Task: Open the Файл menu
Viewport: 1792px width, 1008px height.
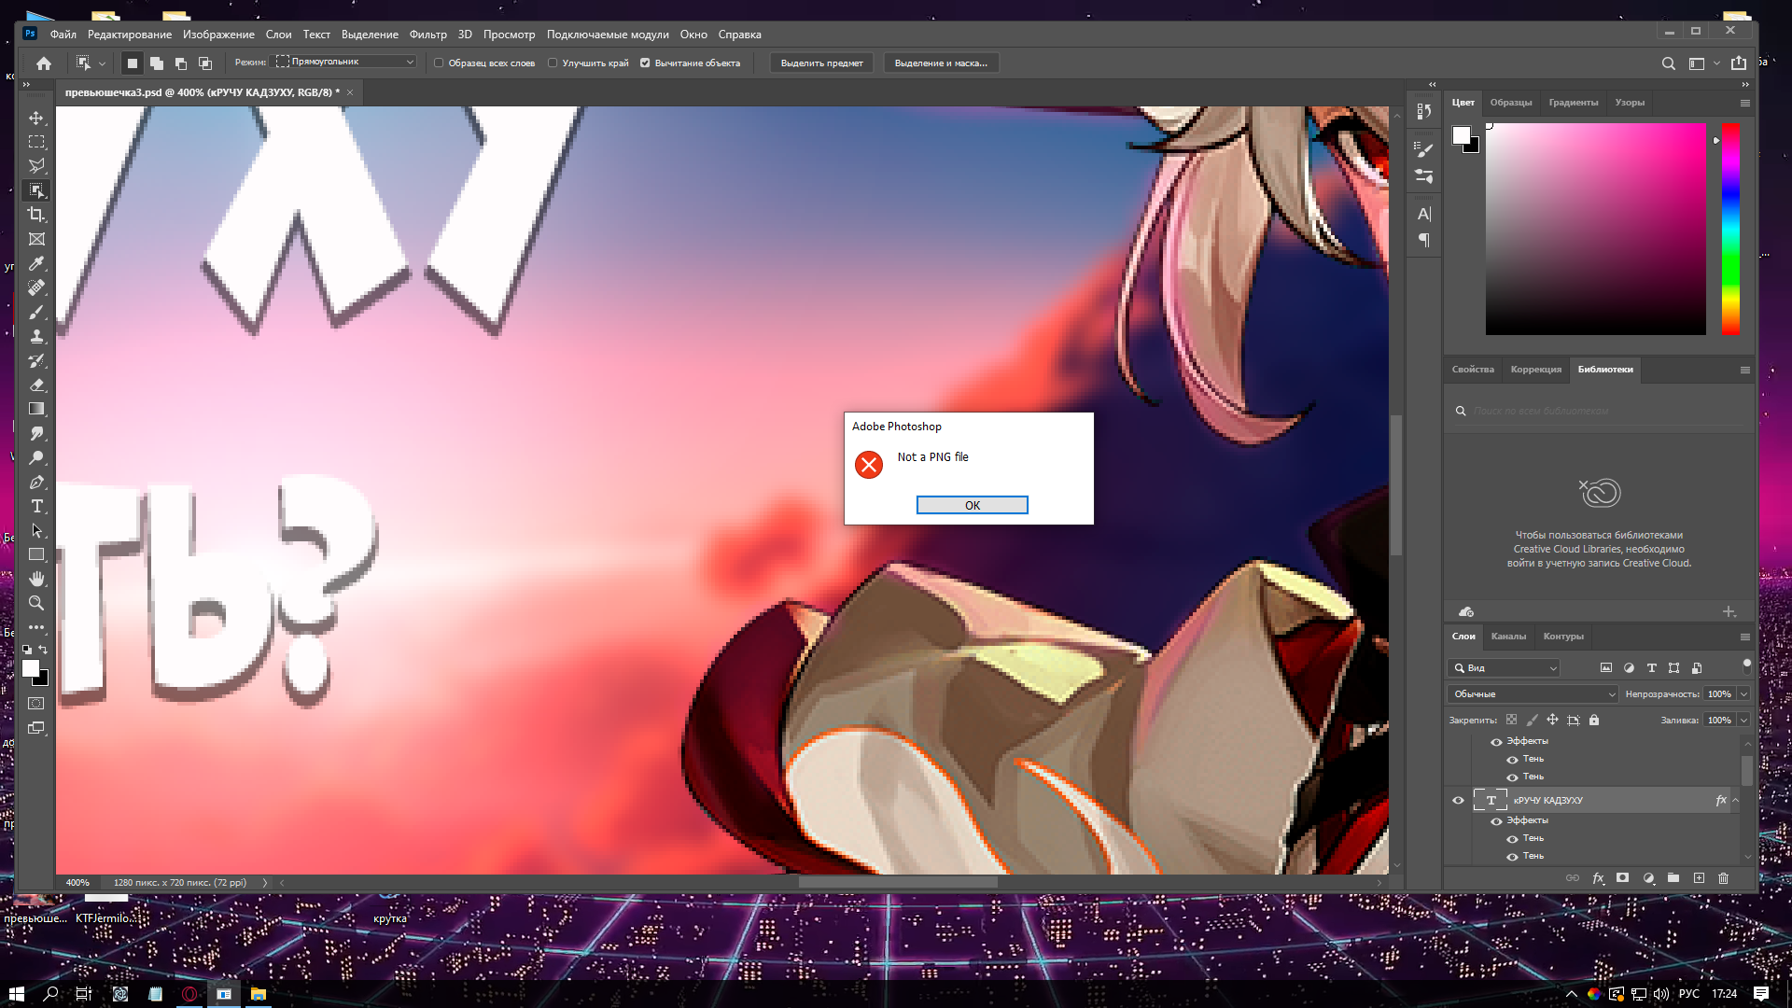Action: [63, 35]
